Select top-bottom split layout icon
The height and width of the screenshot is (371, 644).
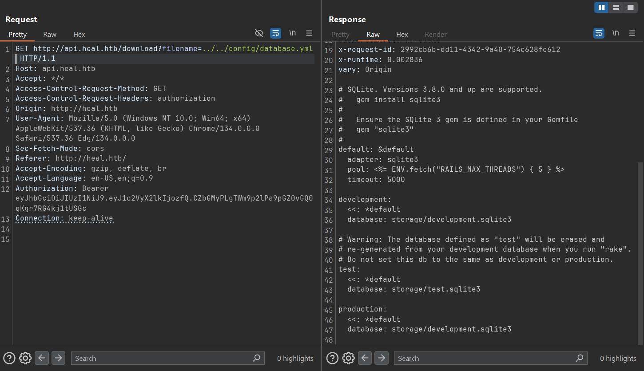pos(616,7)
